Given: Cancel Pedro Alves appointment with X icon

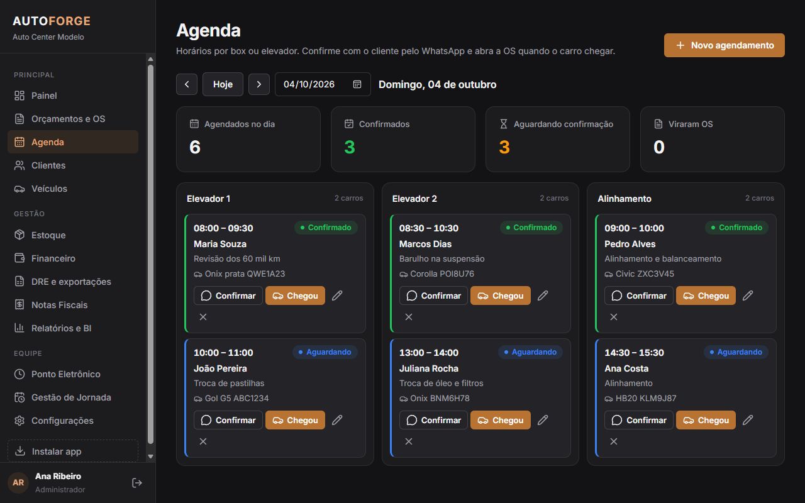Looking at the screenshot, I should click(x=614, y=317).
